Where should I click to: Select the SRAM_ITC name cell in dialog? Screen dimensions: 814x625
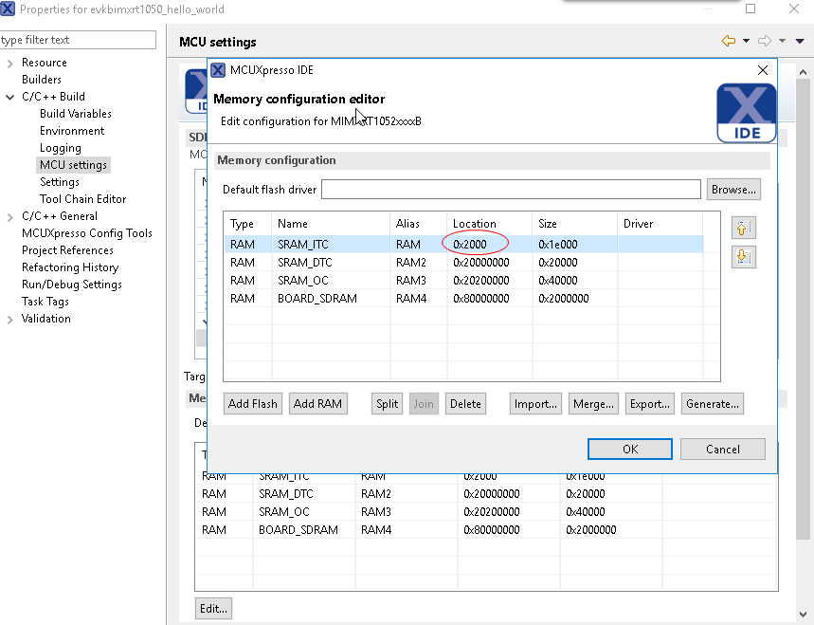[x=332, y=244]
